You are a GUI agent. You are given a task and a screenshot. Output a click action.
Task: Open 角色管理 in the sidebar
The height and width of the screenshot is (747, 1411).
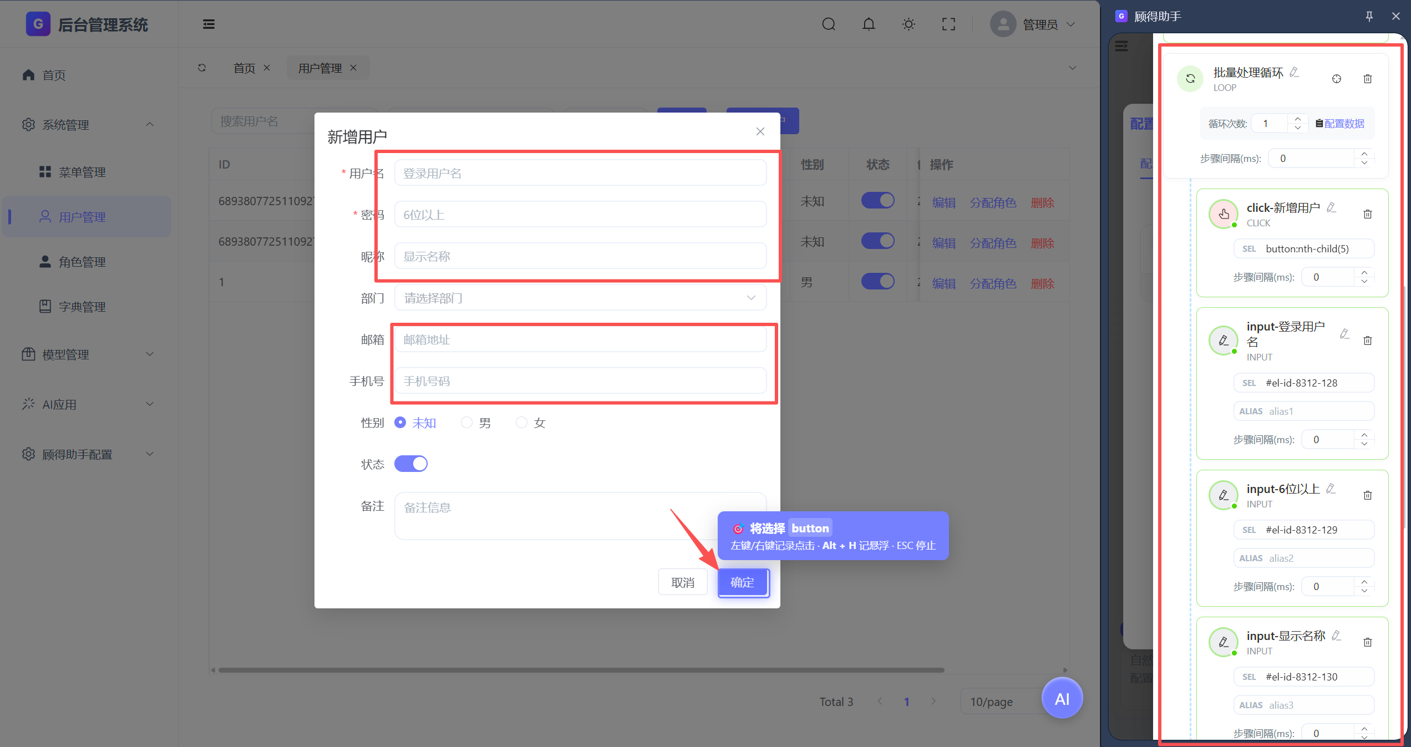tap(82, 262)
